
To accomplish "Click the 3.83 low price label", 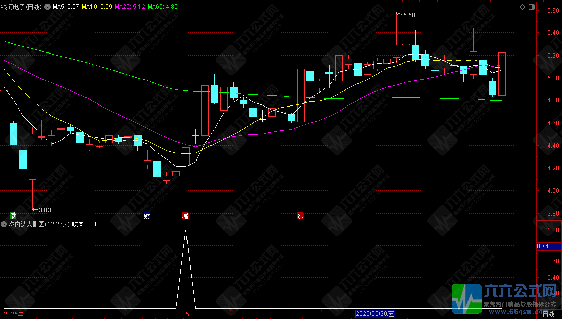I will coord(45,210).
